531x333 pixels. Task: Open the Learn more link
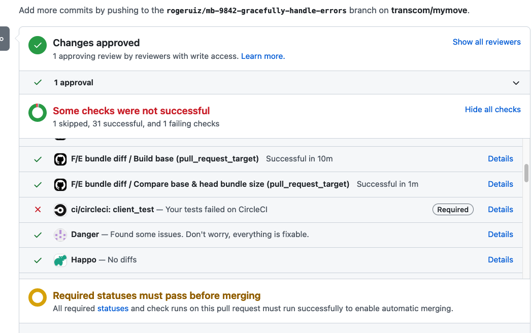pyautogui.click(x=262, y=56)
